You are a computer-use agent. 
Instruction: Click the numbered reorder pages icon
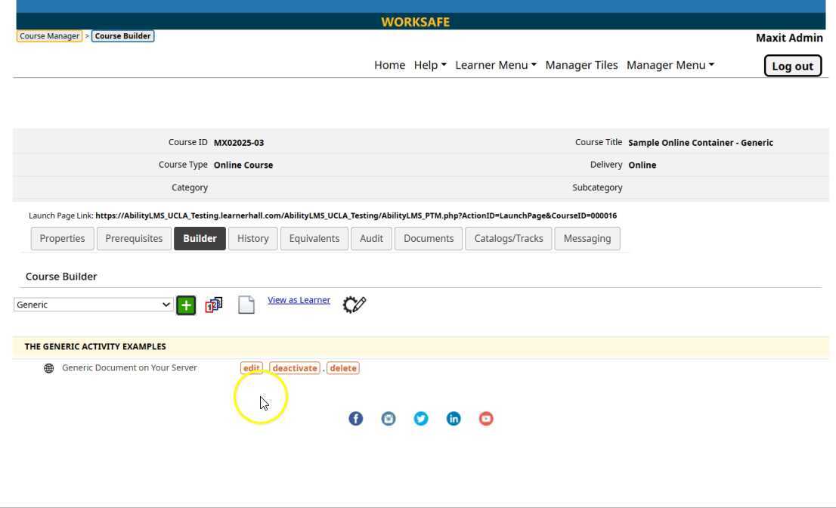214,305
